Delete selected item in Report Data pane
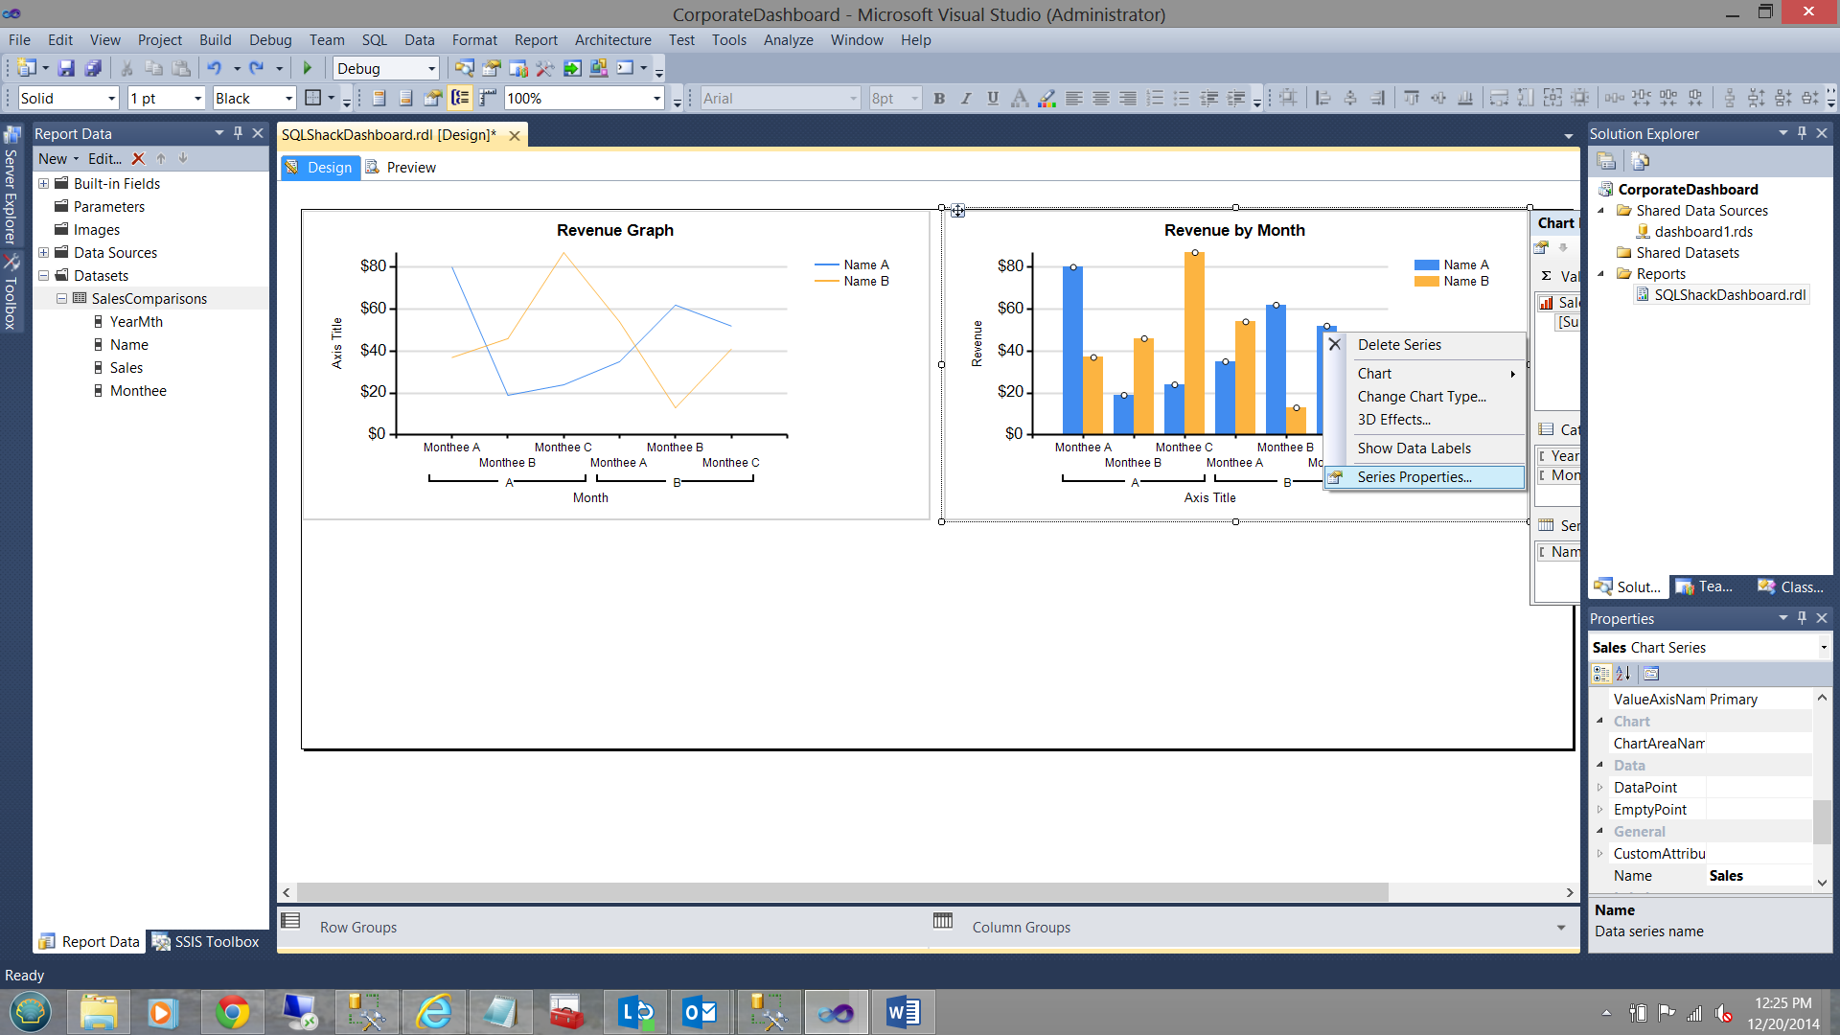The width and height of the screenshot is (1840, 1035). (x=138, y=159)
